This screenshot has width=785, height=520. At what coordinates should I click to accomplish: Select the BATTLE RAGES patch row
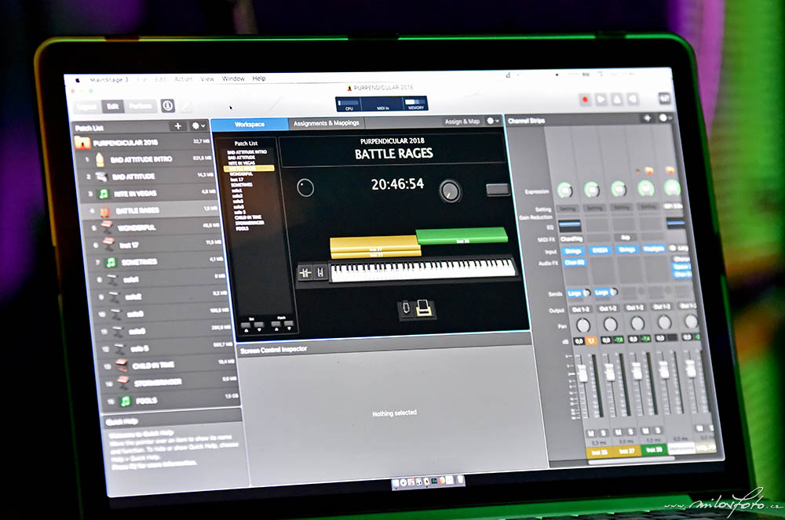pos(150,210)
